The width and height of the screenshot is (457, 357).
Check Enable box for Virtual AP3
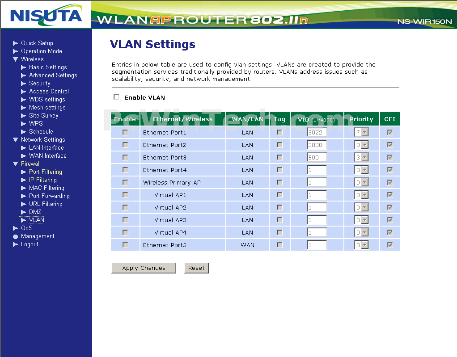[125, 220]
